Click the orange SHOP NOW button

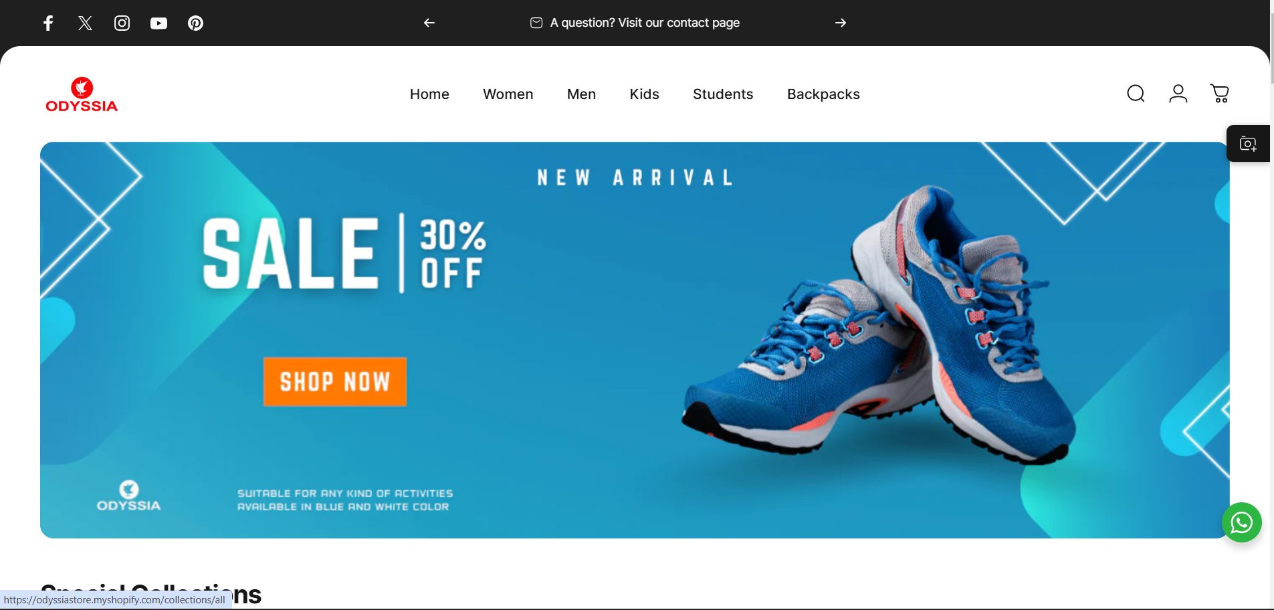click(335, 381)
